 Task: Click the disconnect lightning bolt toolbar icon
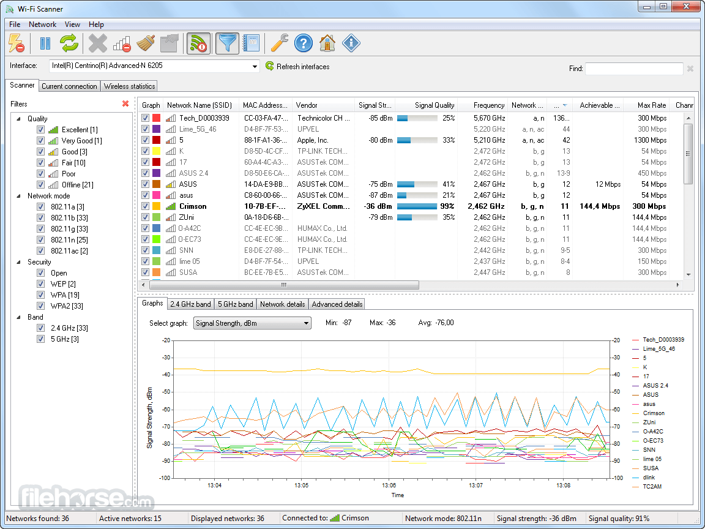pos(17,43)
